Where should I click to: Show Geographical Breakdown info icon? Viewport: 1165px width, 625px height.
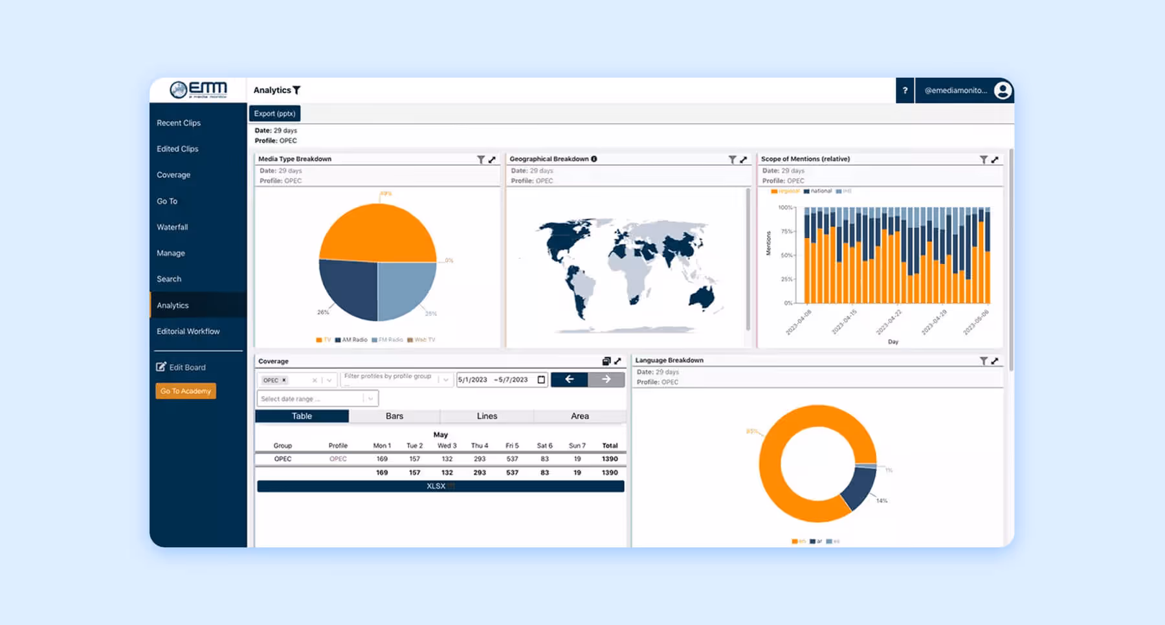pyautogui.click(x=594, y=159)
